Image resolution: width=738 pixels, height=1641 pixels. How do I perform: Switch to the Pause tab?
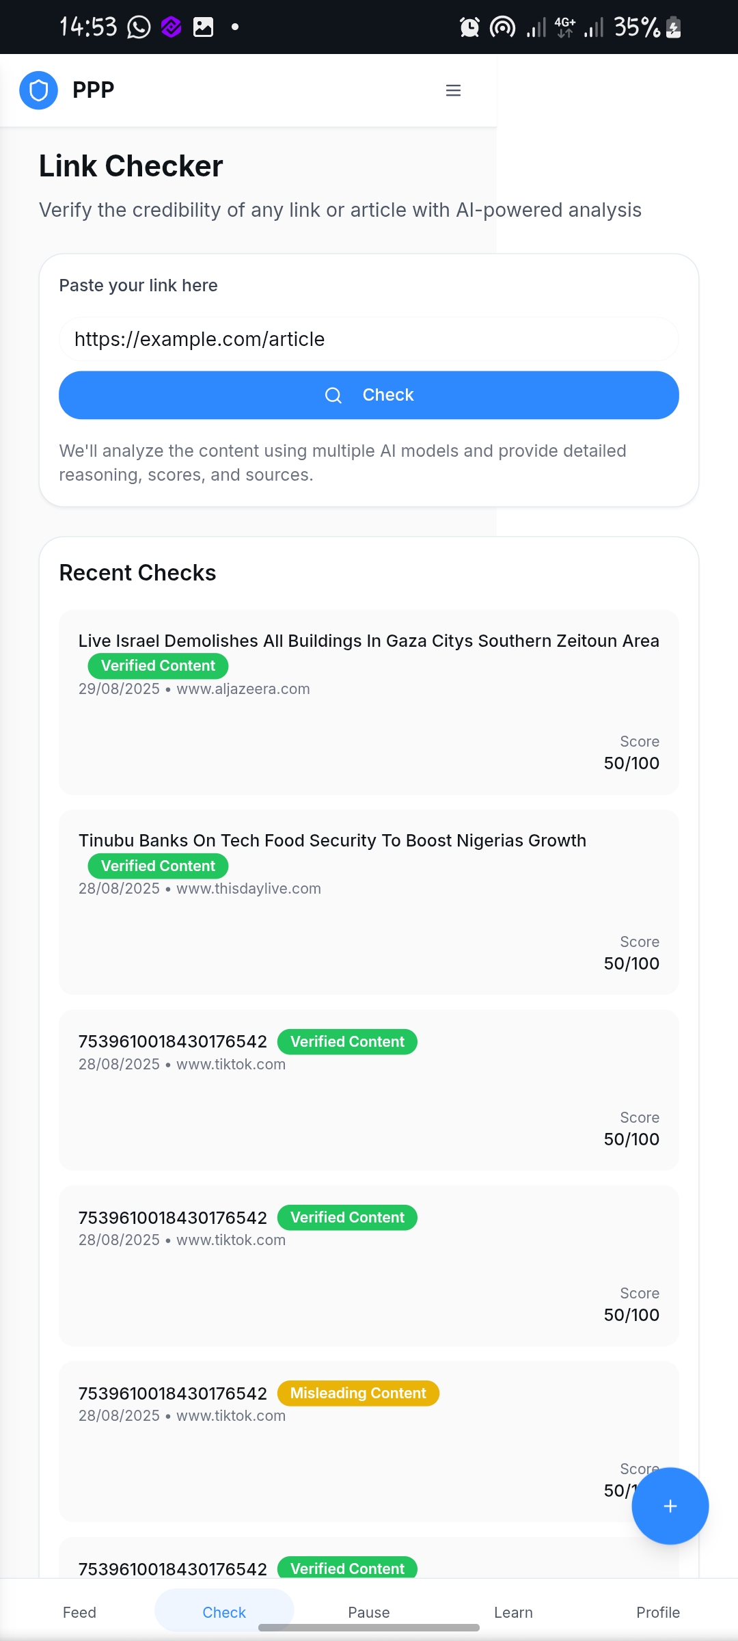tap(368, 1612)
